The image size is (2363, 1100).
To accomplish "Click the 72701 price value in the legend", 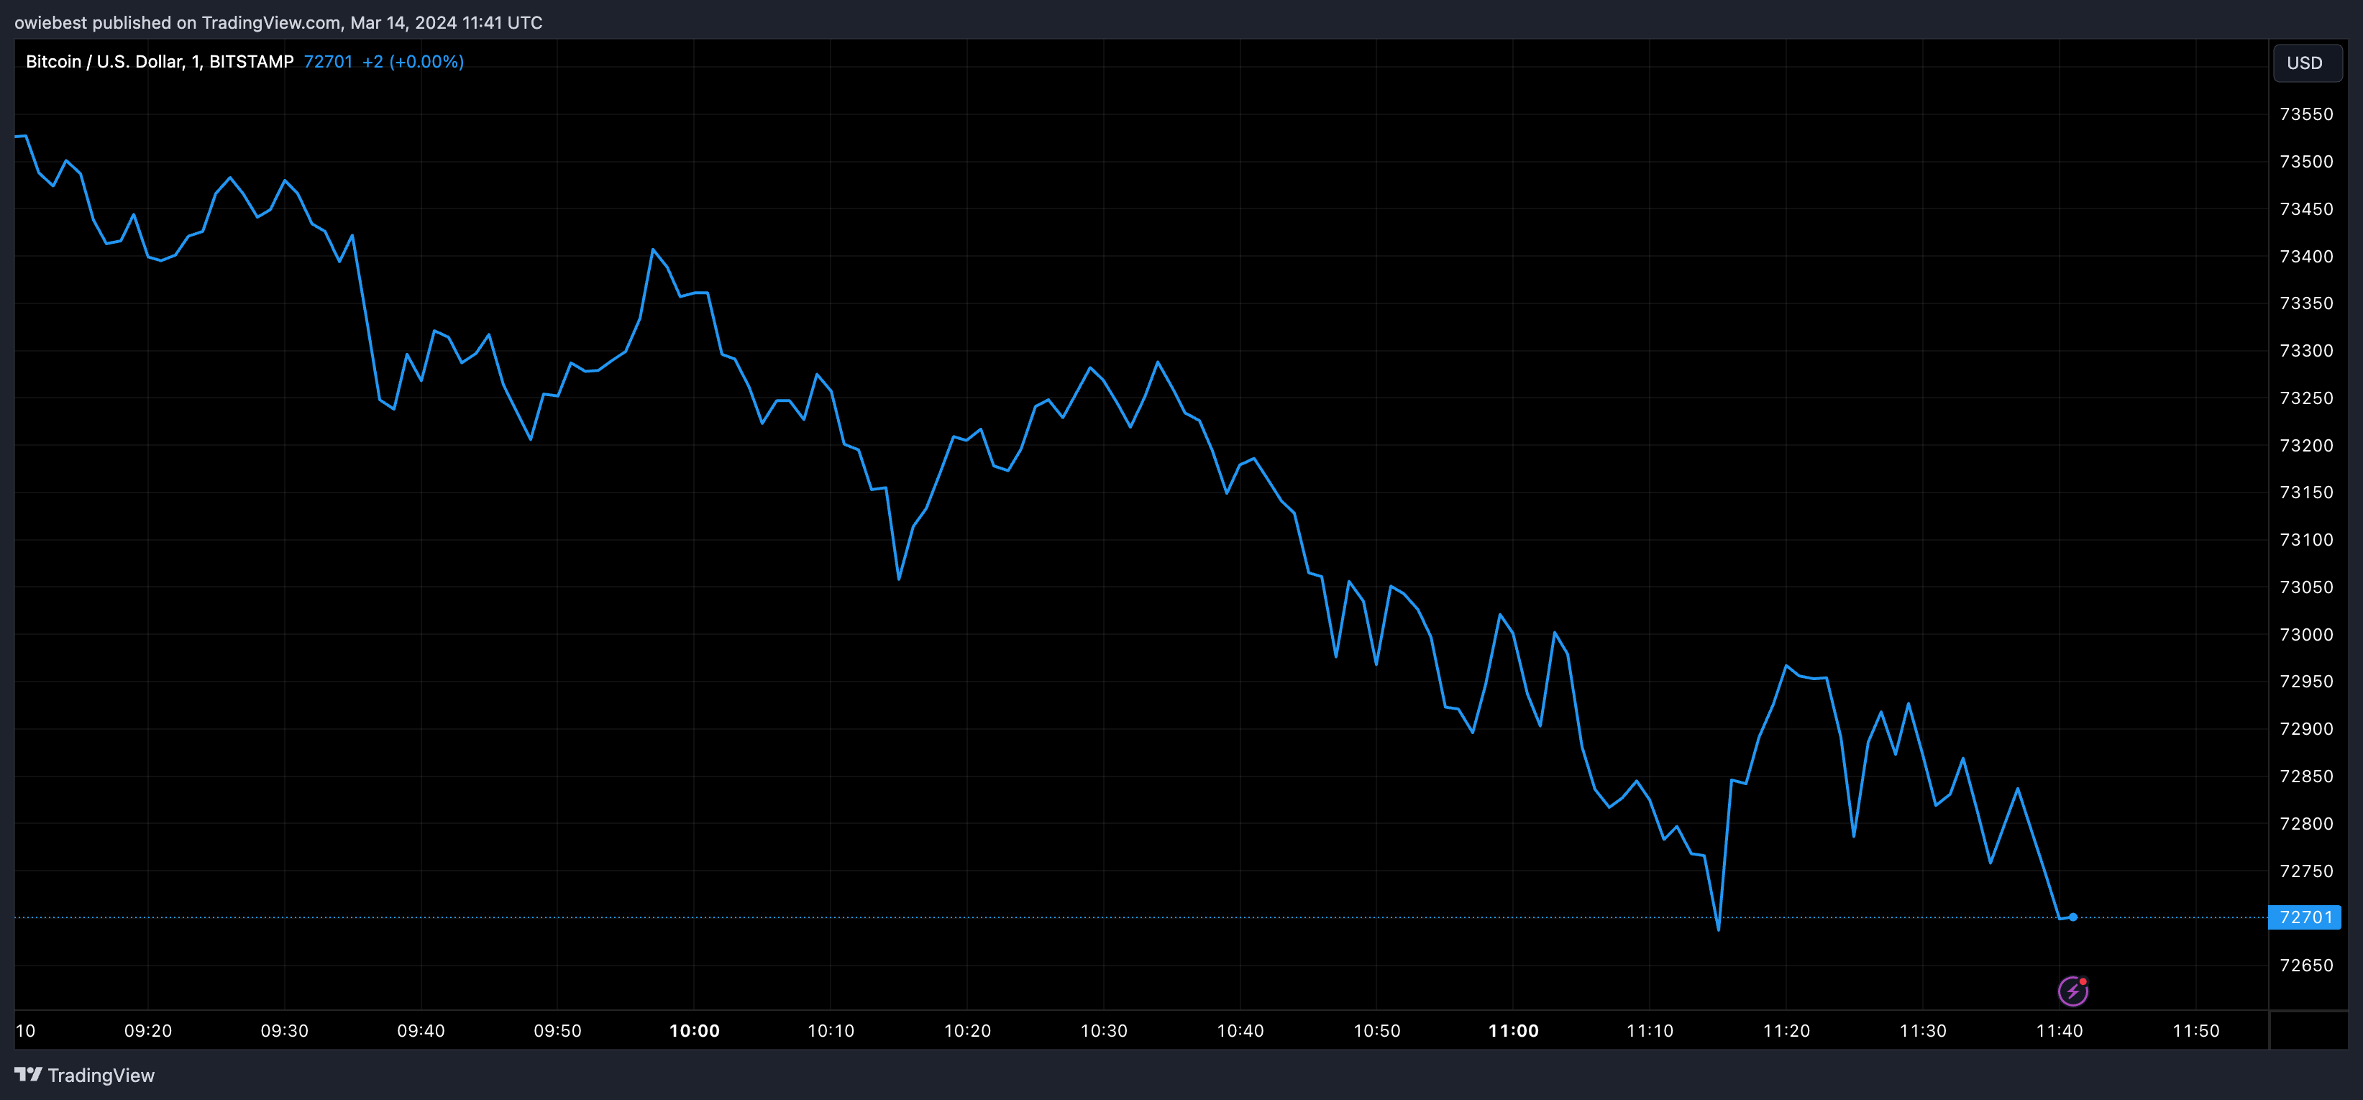I will [x=329, y=61].
